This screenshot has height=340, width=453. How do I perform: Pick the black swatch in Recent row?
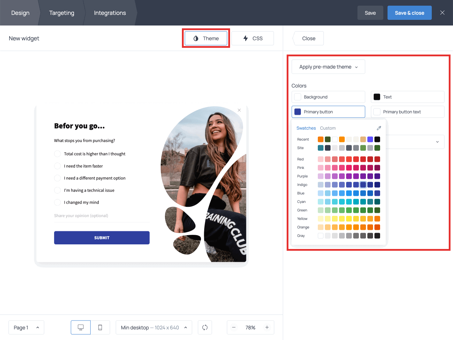click(377, 140)
